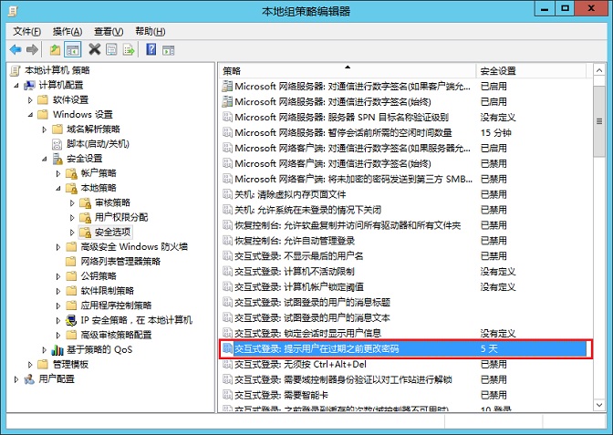This screenshot has height=435, width=613.
Task: Click the scroll up arrow of policy list
Action: click(x=599, y=71)
